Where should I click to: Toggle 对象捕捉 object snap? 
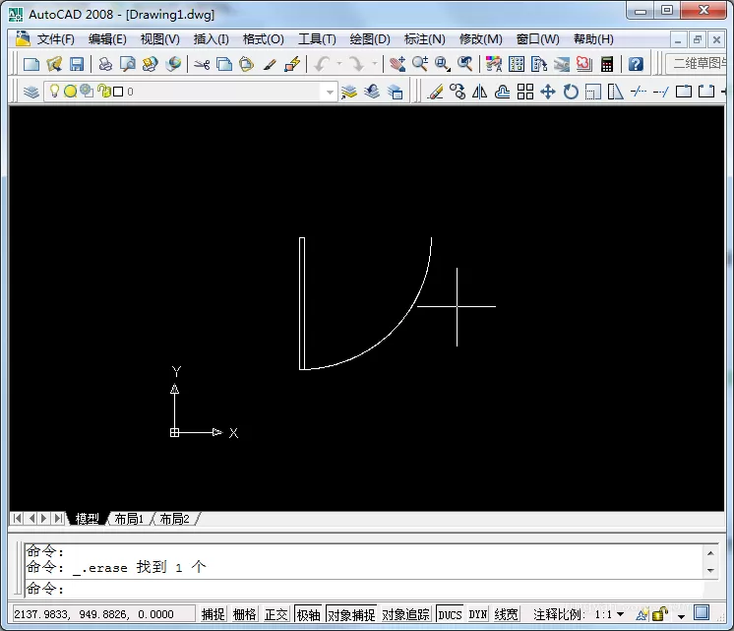351,614
